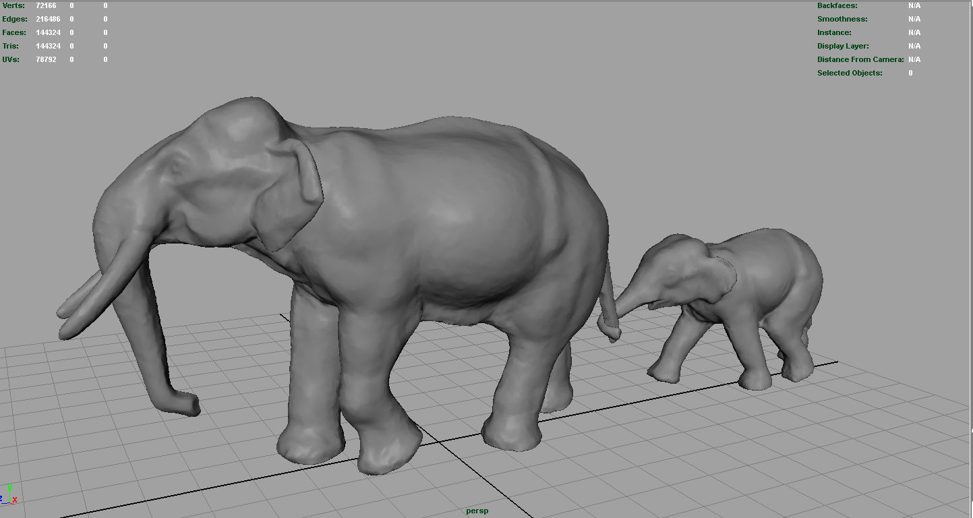This screenshot has width=973, height=518.
Task: Click the 'Faces:' heads-up label
Action: tap(14, 32)
